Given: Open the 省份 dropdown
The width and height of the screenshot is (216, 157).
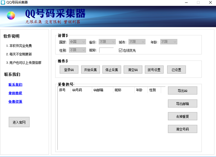Looking at the screenshot, I should click(x=107, y=42).
